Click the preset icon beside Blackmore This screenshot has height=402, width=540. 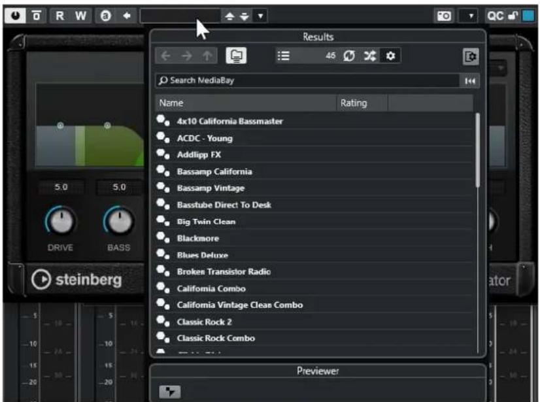click(163, 238)
